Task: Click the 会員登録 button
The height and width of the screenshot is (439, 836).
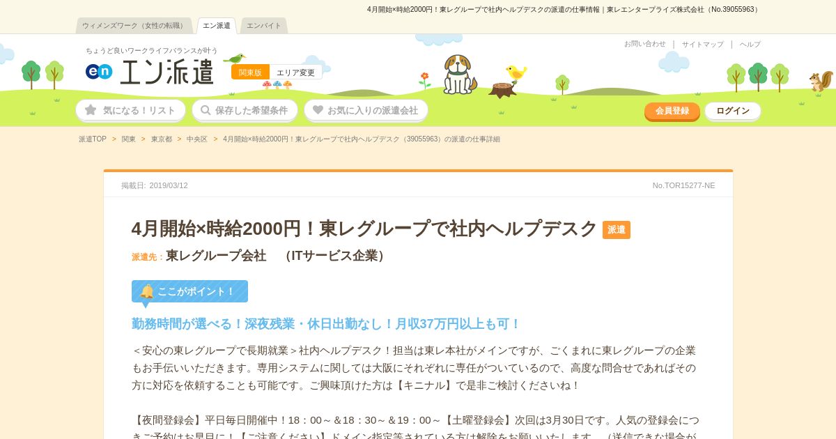Action: tap(672, 111)
